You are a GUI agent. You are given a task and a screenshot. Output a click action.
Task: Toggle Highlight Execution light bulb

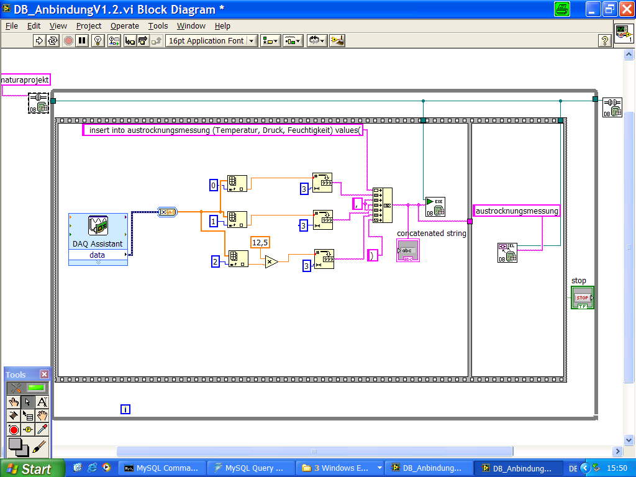point(98,40)
